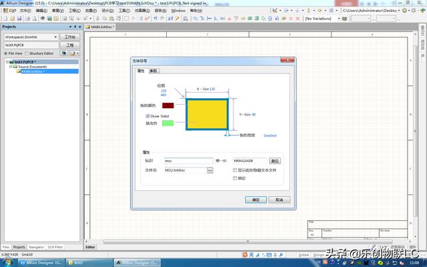Click the 确定 OK button in dialog
This screenshot has width=427, height=267.
256,200
